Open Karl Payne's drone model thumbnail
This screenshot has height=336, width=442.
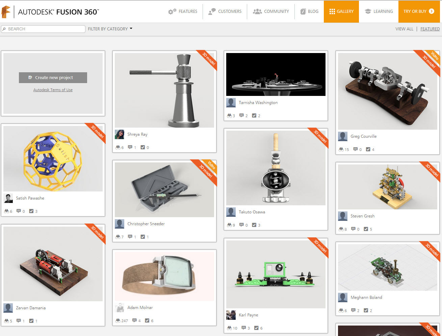click(x=276, y=274)
